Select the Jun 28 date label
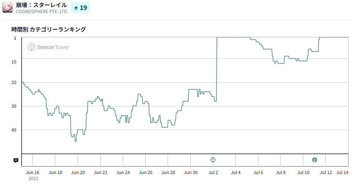Image resolution: width=354 pixels, height=185 pixels. (x=168, y=173)
